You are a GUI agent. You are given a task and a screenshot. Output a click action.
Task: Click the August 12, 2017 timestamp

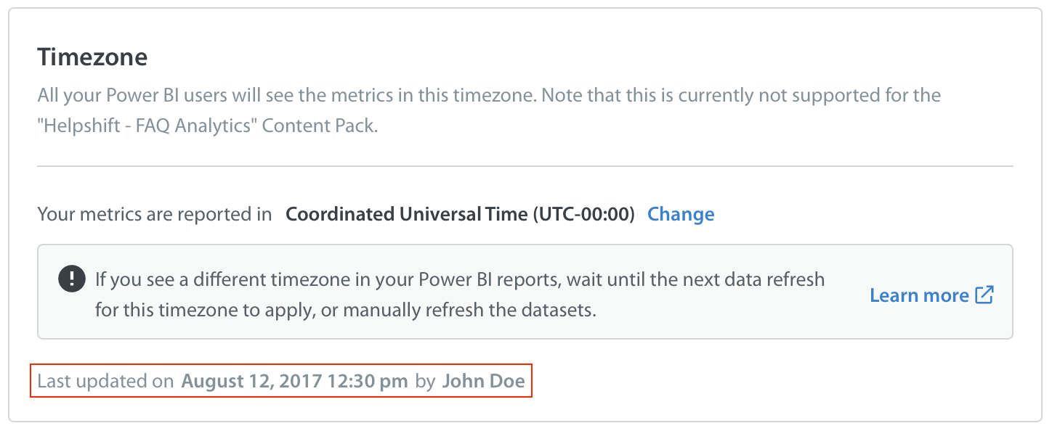click(x=294, y=381)
